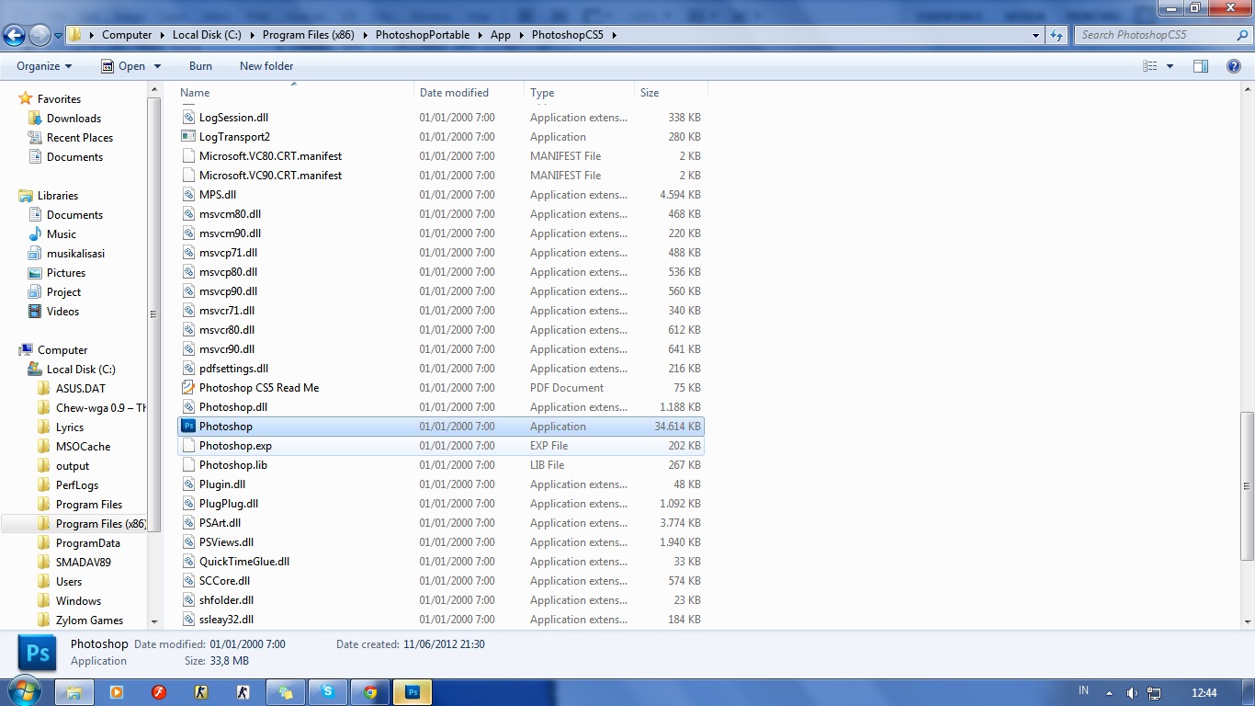1255x706 pixels.
Task: Click the Forward navigation arrow
Action: [x=40, y=35]
